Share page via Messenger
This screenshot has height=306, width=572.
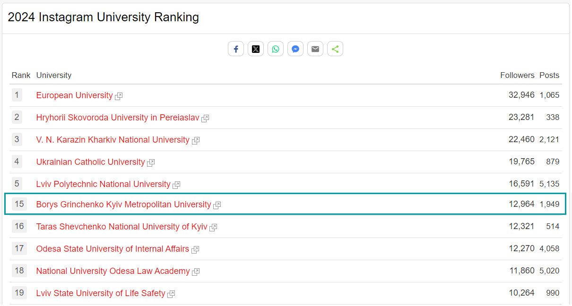[295, 49]
